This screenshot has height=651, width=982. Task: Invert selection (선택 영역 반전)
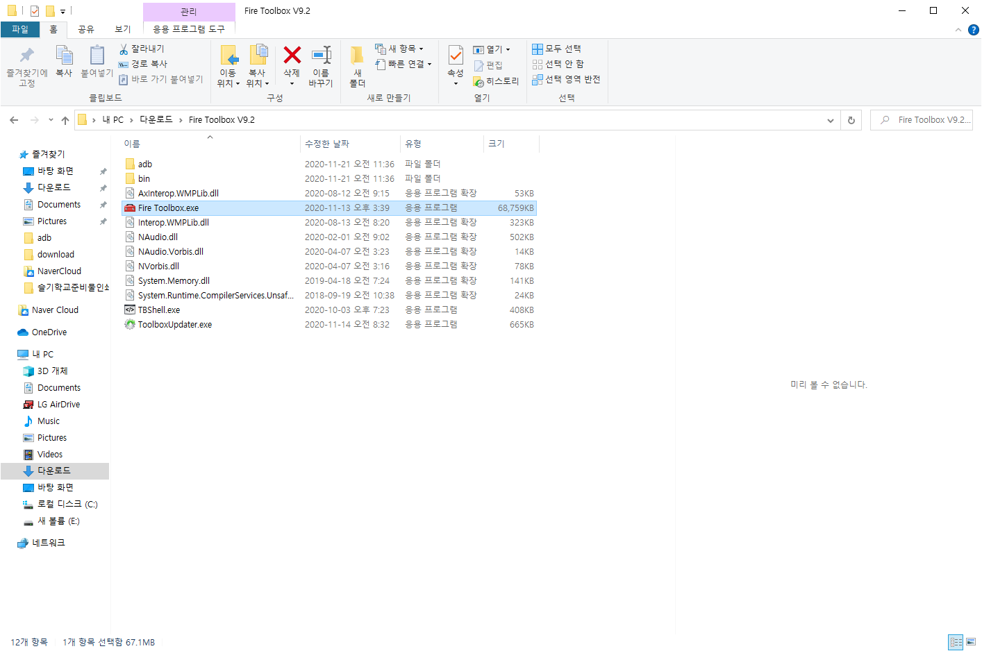click(x=566, y=79)
